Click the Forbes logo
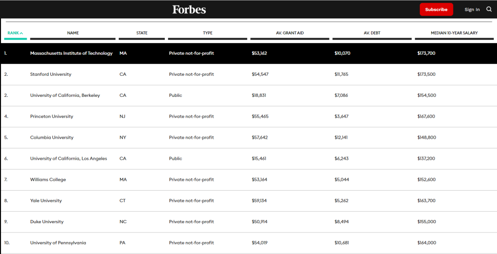The width and height of the screenshot is (497, 254). [x=189, y=10]
